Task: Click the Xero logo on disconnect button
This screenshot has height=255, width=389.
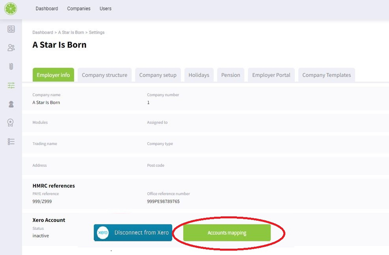Action: (x=103, y=233)
